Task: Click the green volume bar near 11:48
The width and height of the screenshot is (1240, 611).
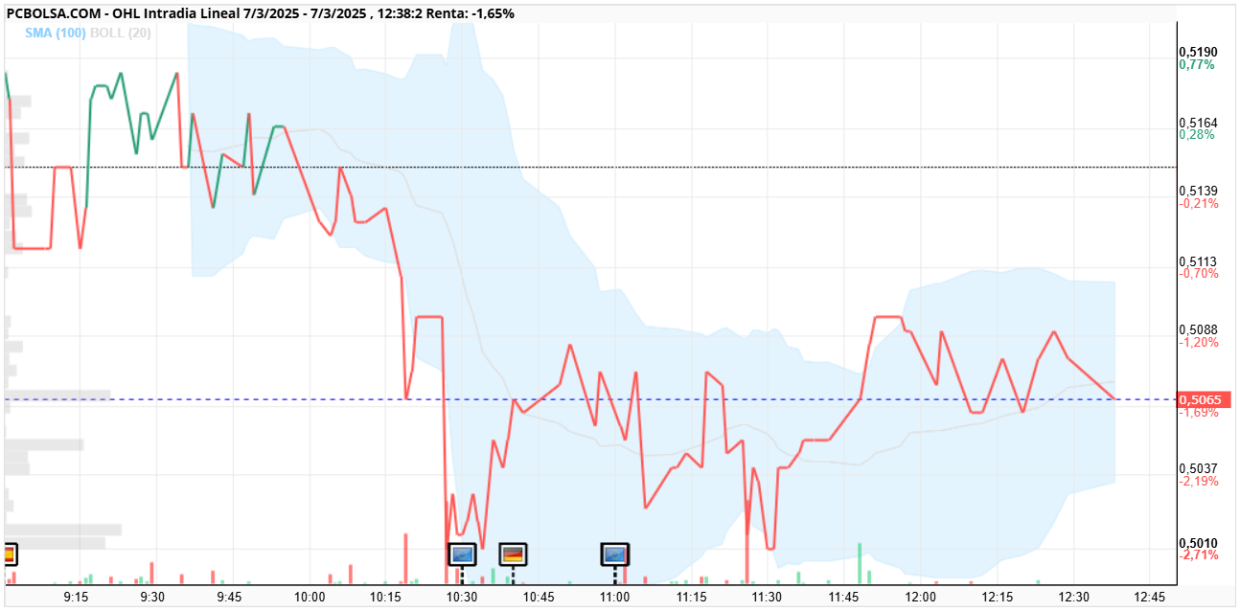Action: point(860,563)
